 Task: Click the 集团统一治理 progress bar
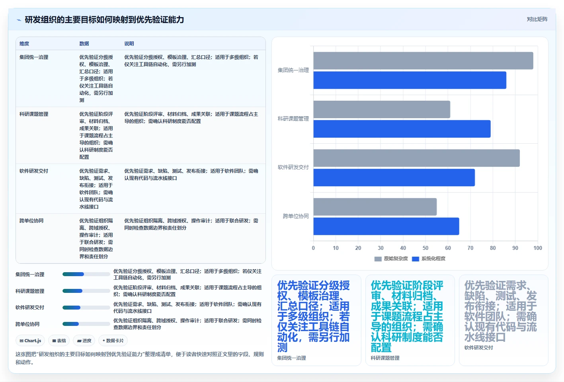86,274
